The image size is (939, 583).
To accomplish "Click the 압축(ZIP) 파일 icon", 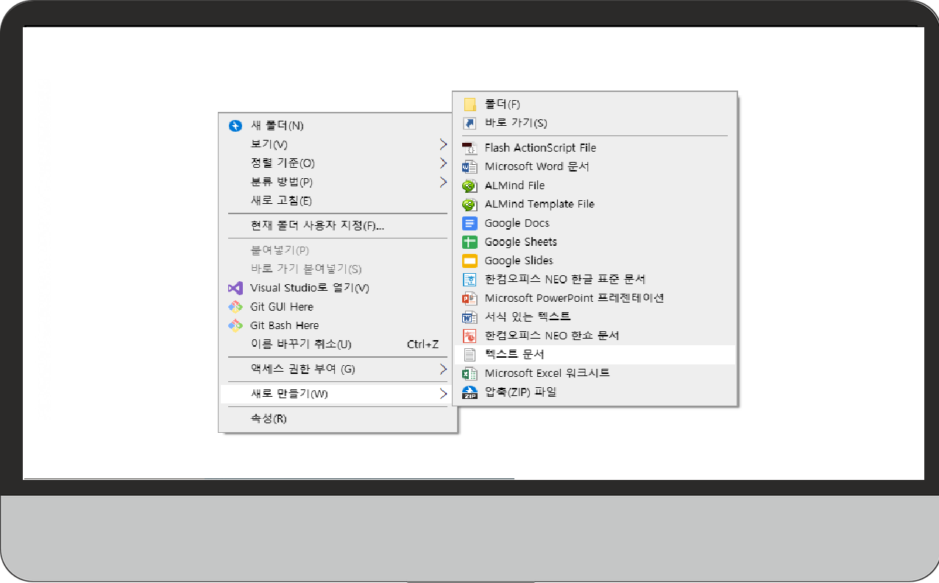I will [469, 392].
